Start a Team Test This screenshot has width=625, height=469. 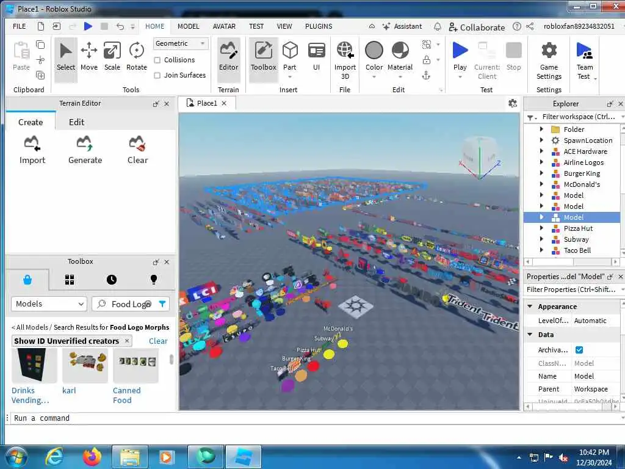(585, 60)
